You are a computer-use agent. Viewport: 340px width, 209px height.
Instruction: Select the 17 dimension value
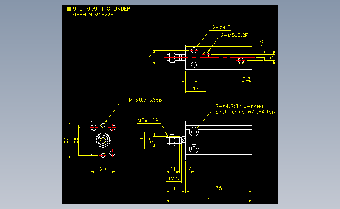[196, 89]
